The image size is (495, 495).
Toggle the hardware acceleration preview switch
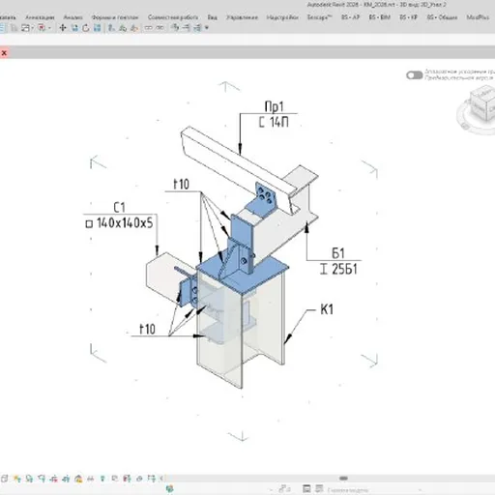[414, 75]
